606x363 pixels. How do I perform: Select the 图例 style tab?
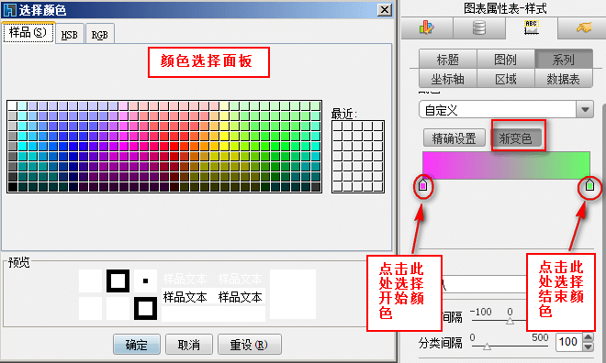point(506,59)
